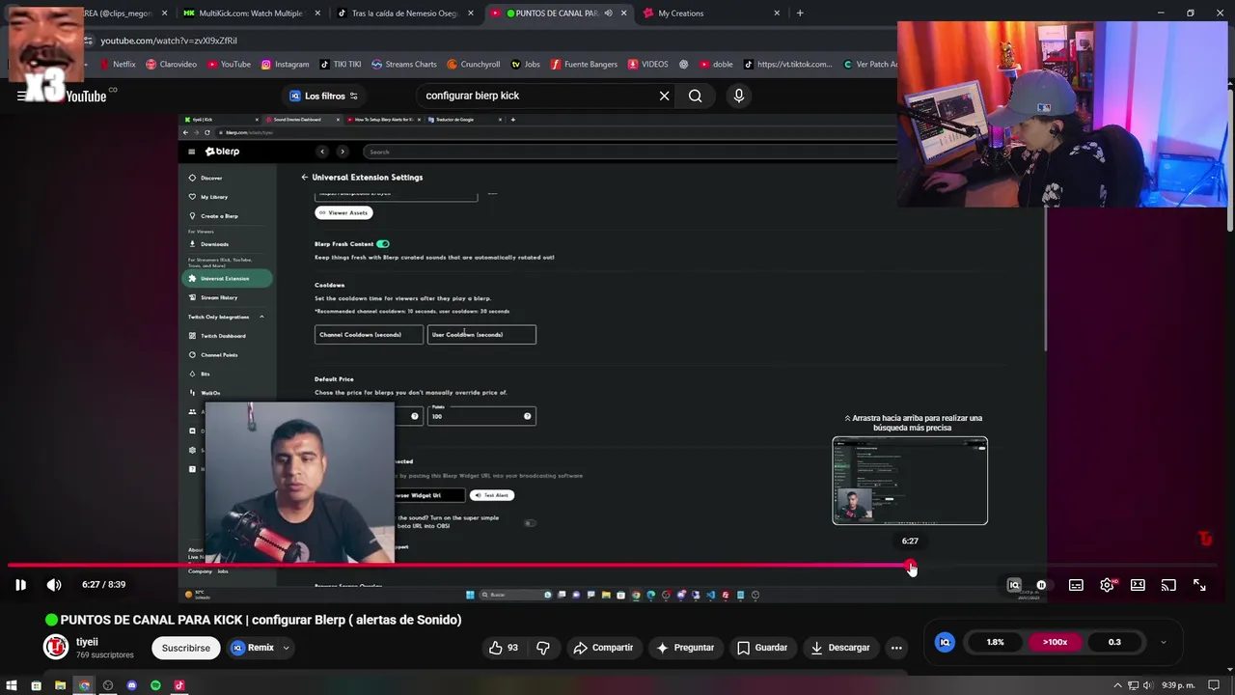Search by voice with the microphone icon

point(739,96)
